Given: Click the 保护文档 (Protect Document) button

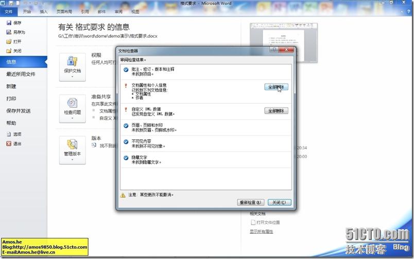Looking at the screenshot, I should (x=72, y=67).
